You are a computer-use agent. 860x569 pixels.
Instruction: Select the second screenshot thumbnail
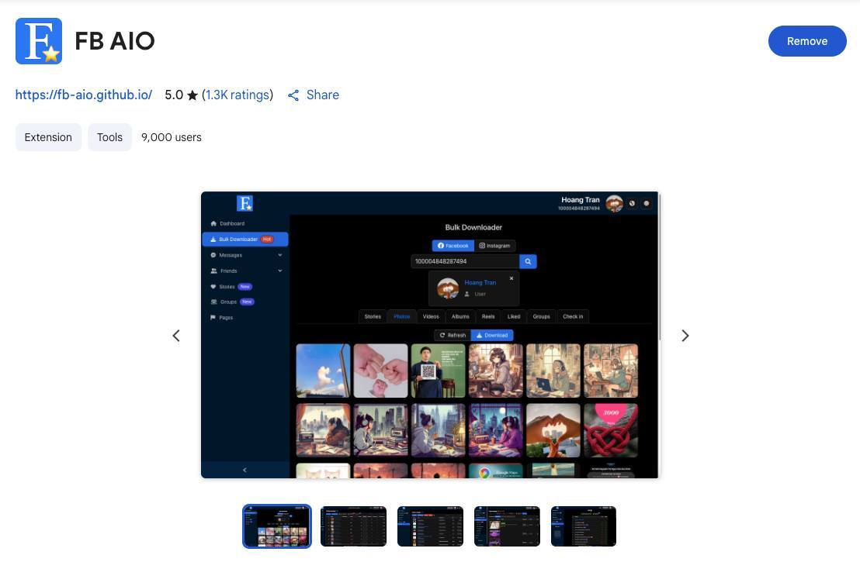point(354,526)
